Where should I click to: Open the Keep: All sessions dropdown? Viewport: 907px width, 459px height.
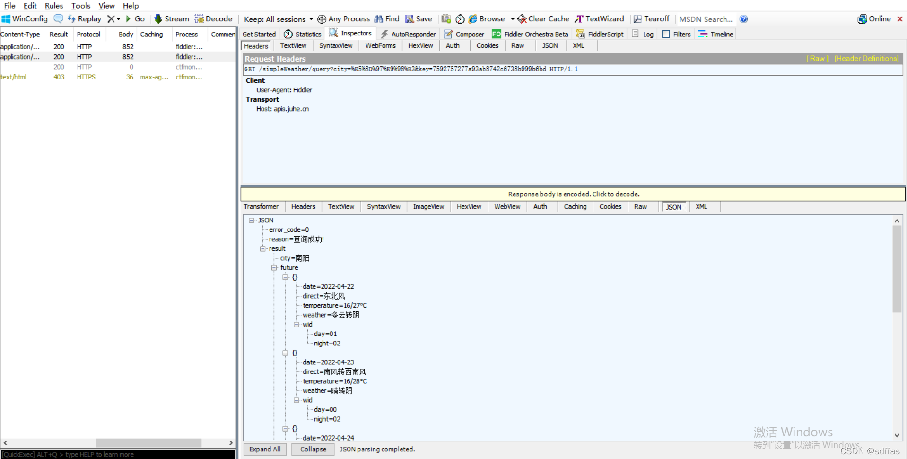[278, 19]
